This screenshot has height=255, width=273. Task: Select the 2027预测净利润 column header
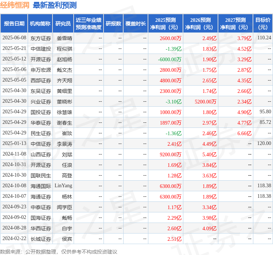click(x=235, y=24)
